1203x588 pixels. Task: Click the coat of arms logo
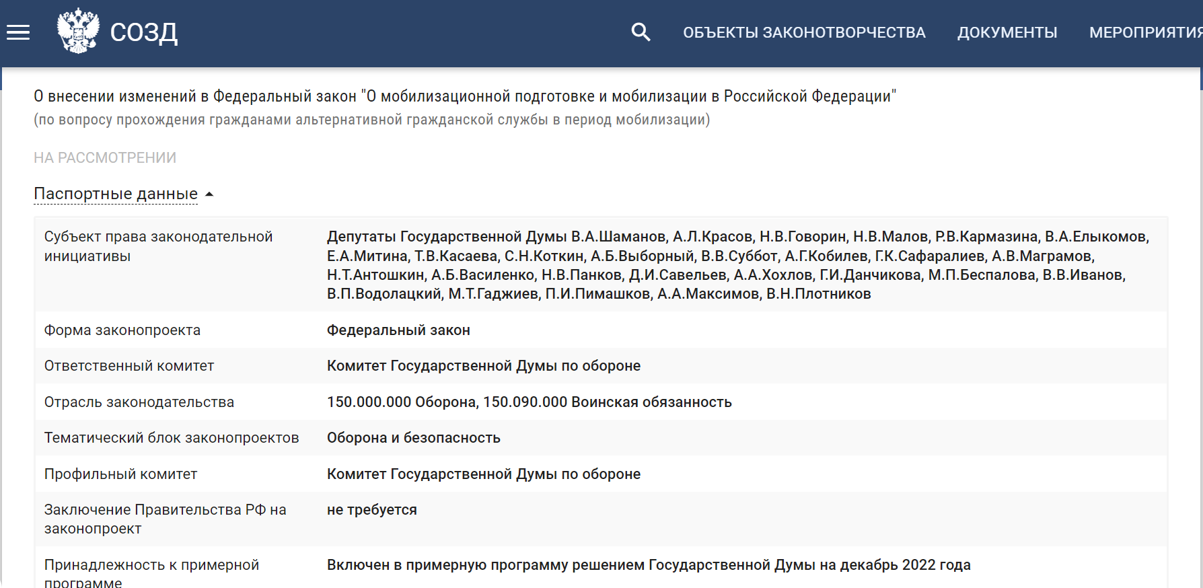pos(78,31)
